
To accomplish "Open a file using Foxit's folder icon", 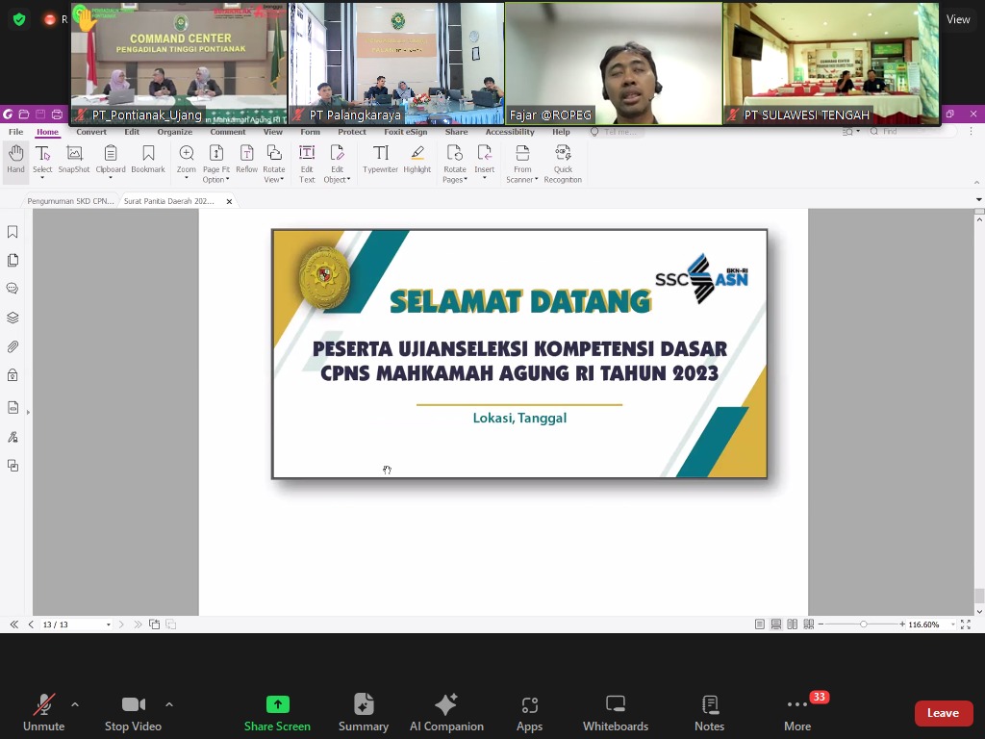I will coord(24,114).
